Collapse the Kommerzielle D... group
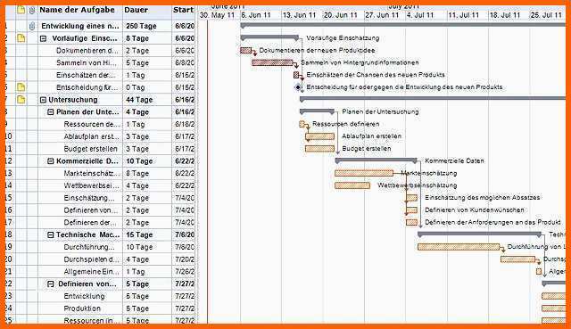 (x=51, y=161)
